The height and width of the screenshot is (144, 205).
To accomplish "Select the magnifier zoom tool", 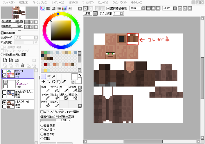I will [x=48, y=82].
